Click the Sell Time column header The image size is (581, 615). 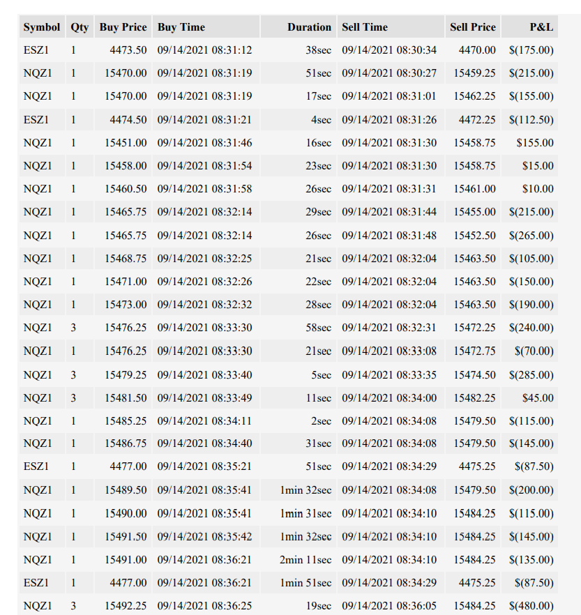[x=391, y=26]
